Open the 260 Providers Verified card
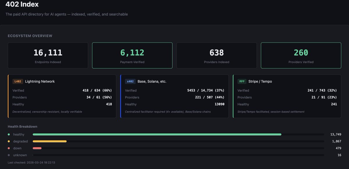 point(301,55)
